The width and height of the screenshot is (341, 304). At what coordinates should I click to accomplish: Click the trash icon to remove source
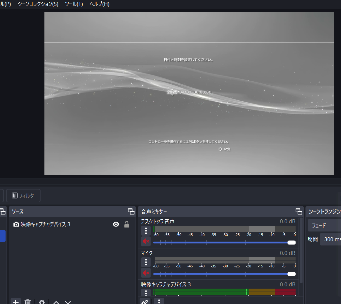tap(28, 302)
